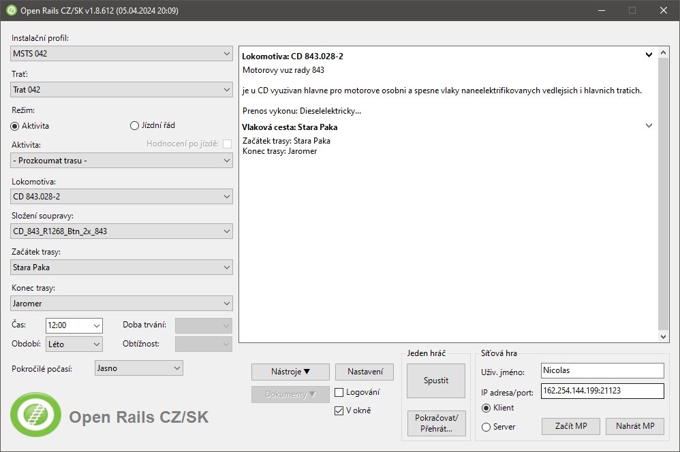Collapse the Vlaková cesta section chevron
Screen dimensions: 680x452
tap(649, 126)
